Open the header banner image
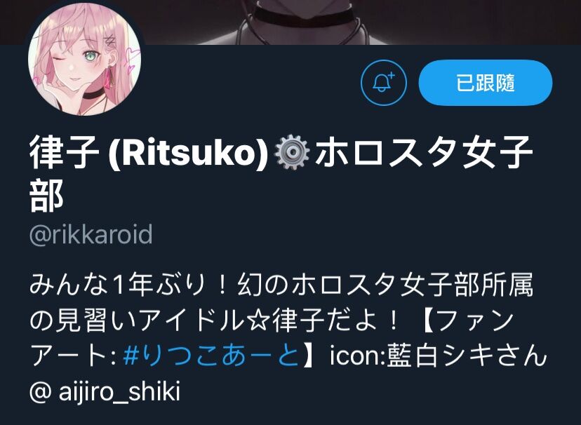 [290, 22]
